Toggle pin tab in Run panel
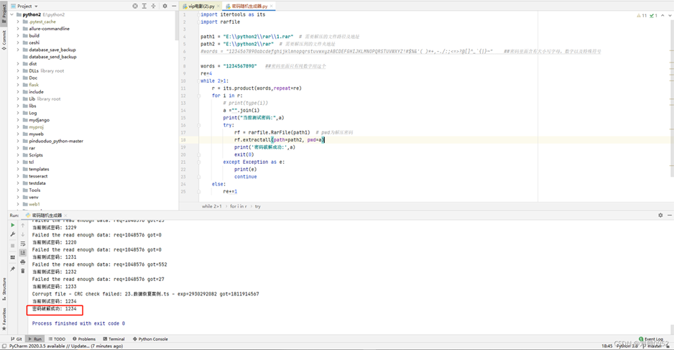The image size is (674, 350). click(13, 269)
